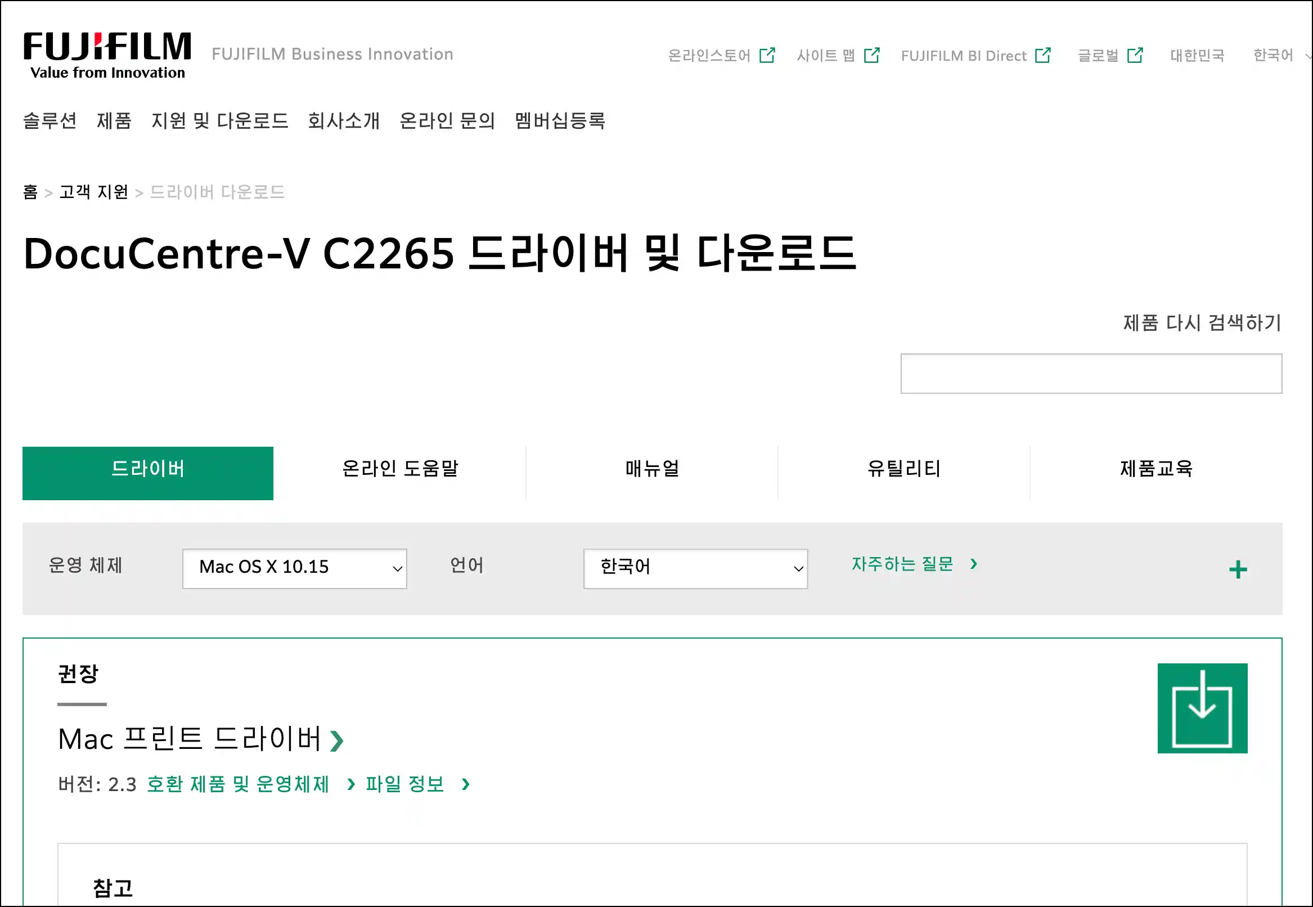Switch to the 온라인 도움말 tab

(400, 473)
